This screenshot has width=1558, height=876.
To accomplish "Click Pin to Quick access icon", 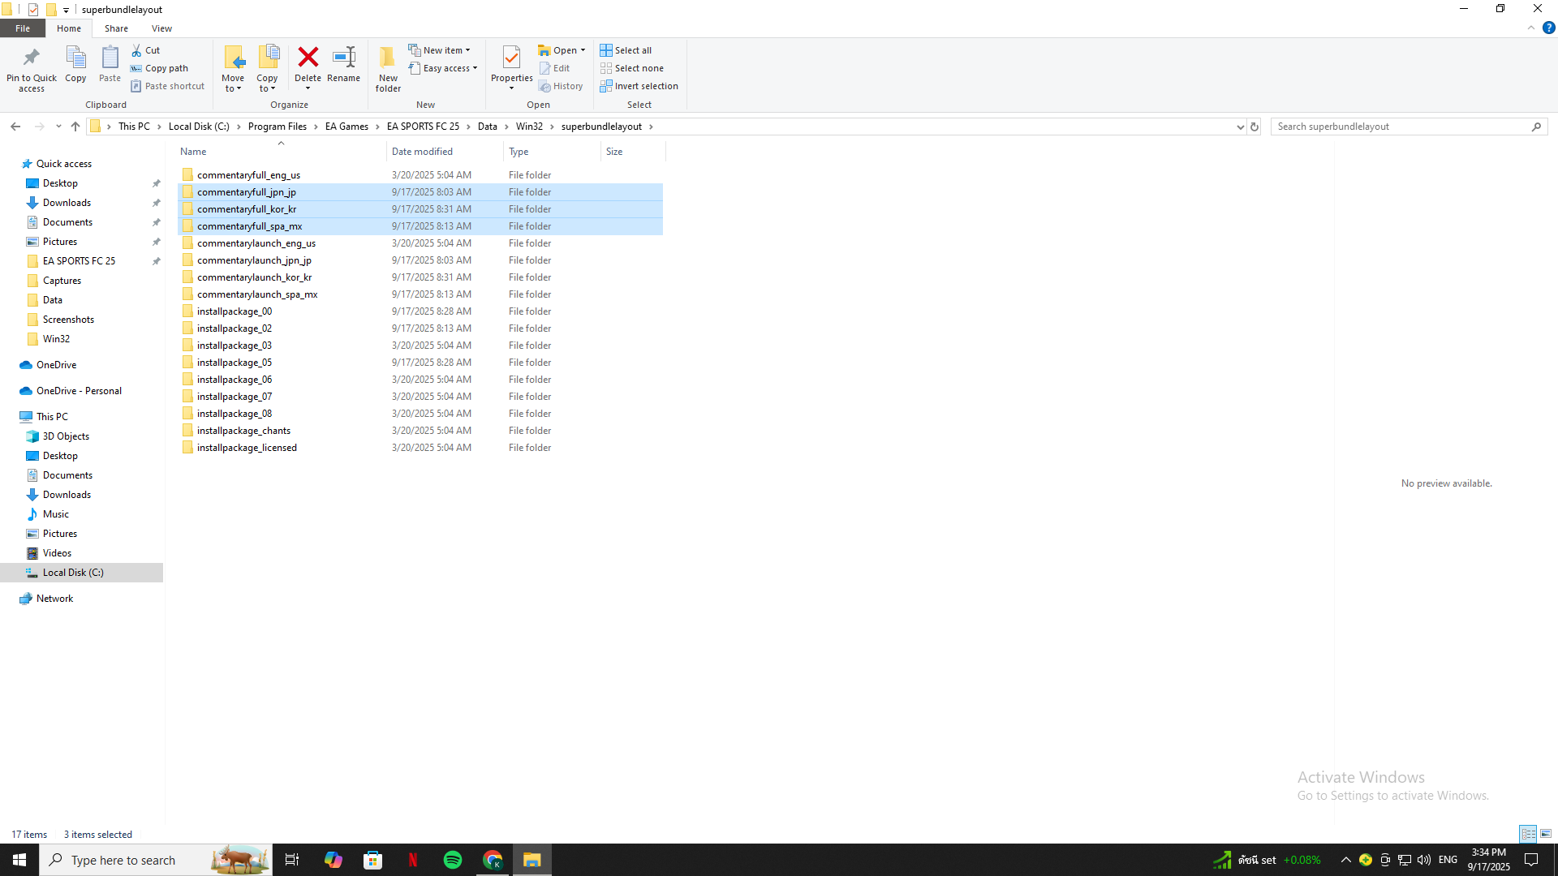I will pyautogui.click(x=32, y=58).
